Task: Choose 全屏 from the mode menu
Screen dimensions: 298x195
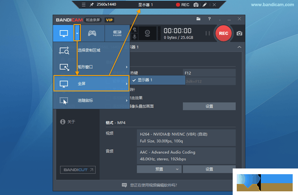Action: click(x=91, y=84)
